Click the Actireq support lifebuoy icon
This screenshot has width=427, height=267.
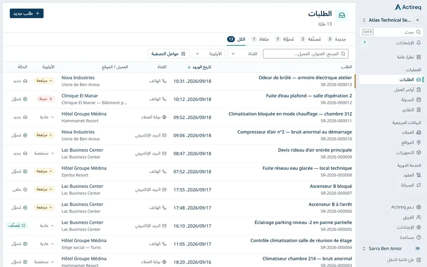pyautogui.click(x=419, y=207)
